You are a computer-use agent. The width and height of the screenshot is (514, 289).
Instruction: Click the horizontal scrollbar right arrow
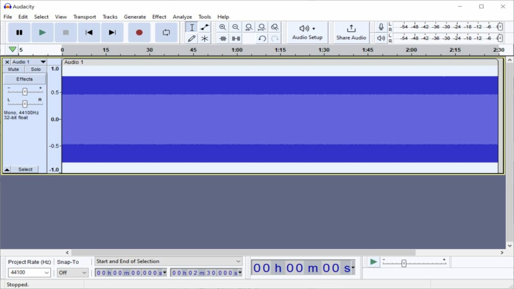502,253
